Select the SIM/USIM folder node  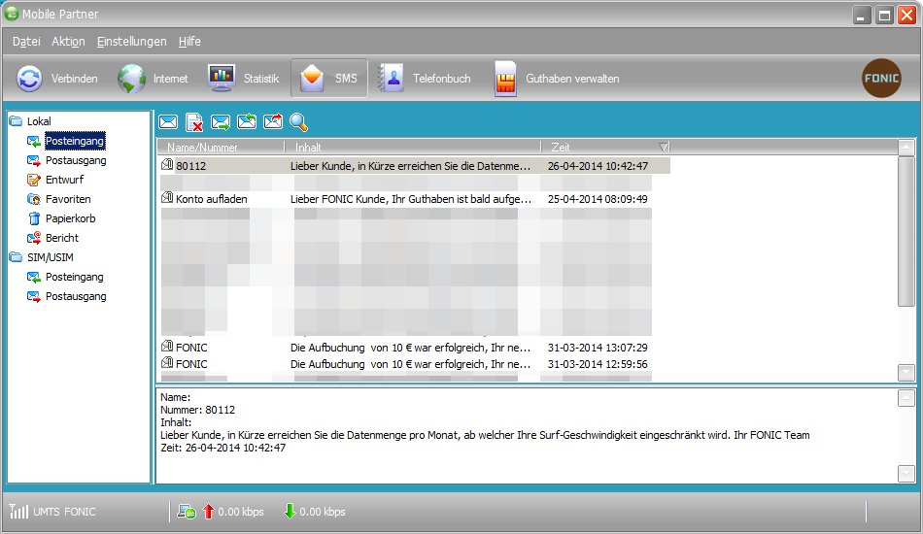click(50, 257)
